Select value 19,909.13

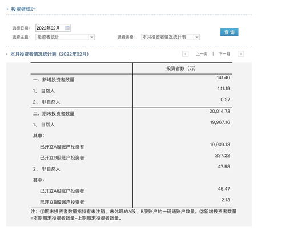click(x=220, y=145)
